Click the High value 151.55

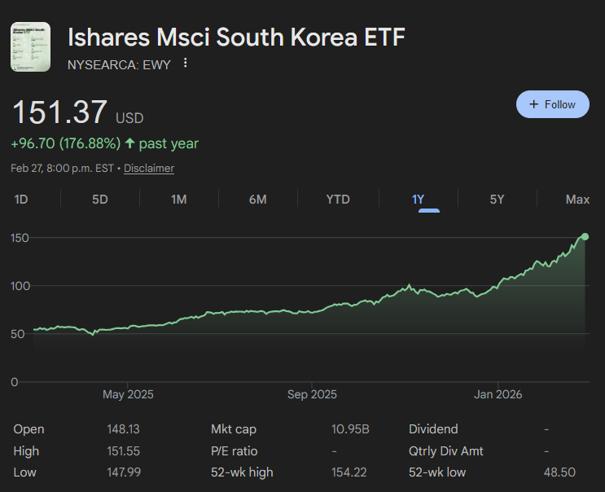tap(123, 451)
